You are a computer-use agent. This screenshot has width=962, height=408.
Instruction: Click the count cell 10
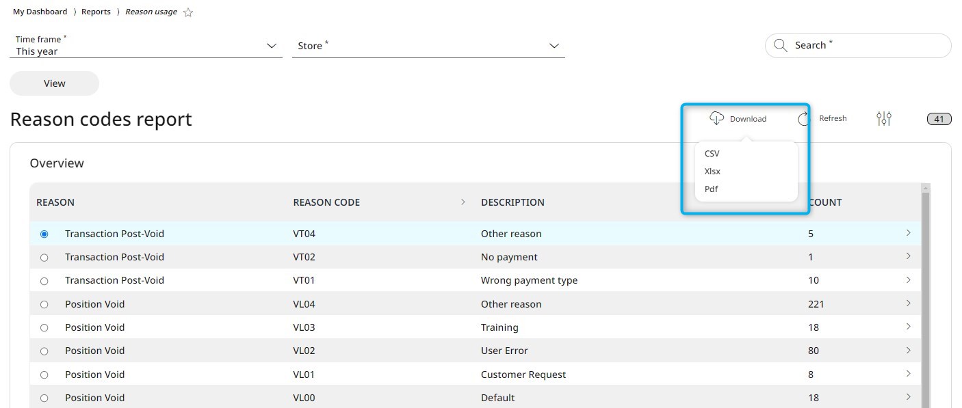point(814,280)
